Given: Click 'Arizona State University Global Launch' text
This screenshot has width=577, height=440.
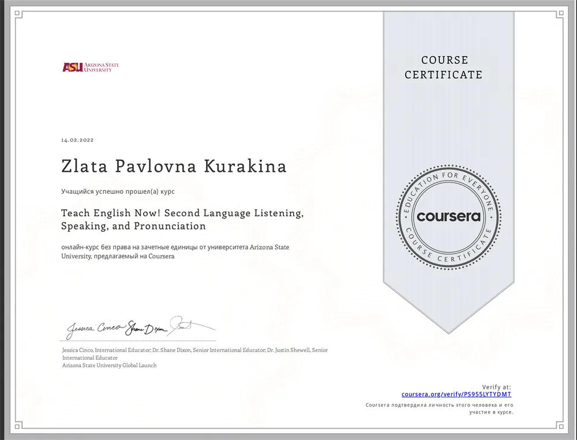Looking at the screenshot, I should coord(109,365).
